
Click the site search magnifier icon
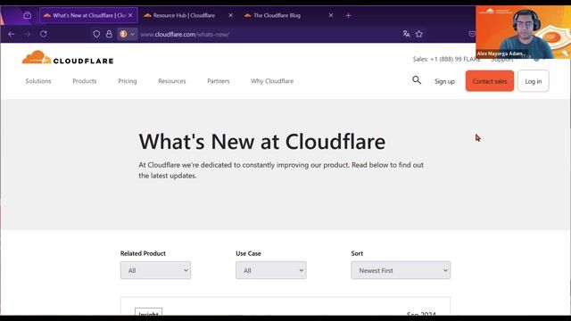click(x=417, y=80)
